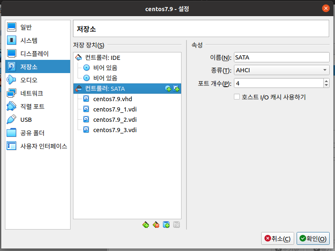Click disk icon beside centos7.9.vhd

(86, 99)
